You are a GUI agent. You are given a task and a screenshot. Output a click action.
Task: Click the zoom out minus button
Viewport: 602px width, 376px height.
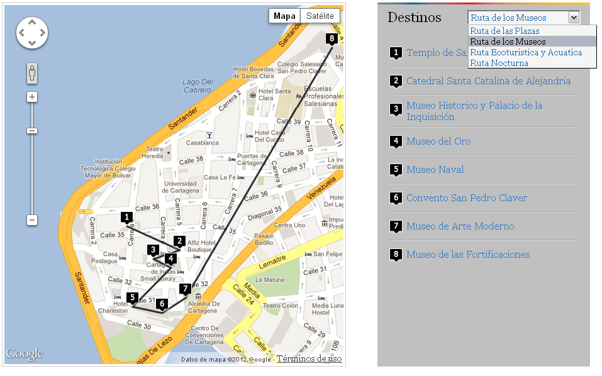tap(32, 220)
